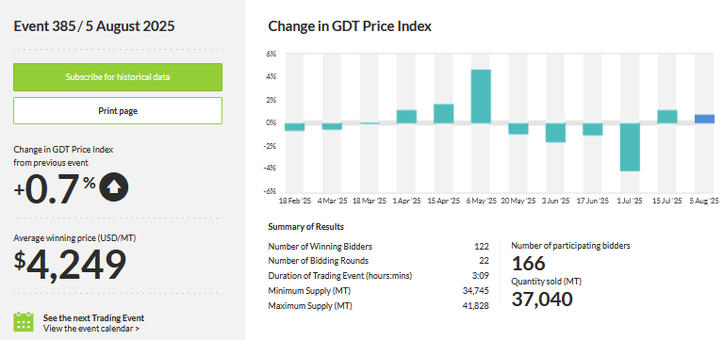723x340 pixels.
Task: Select the 1 Jul '25 negative bar
Action: point(630,147)
